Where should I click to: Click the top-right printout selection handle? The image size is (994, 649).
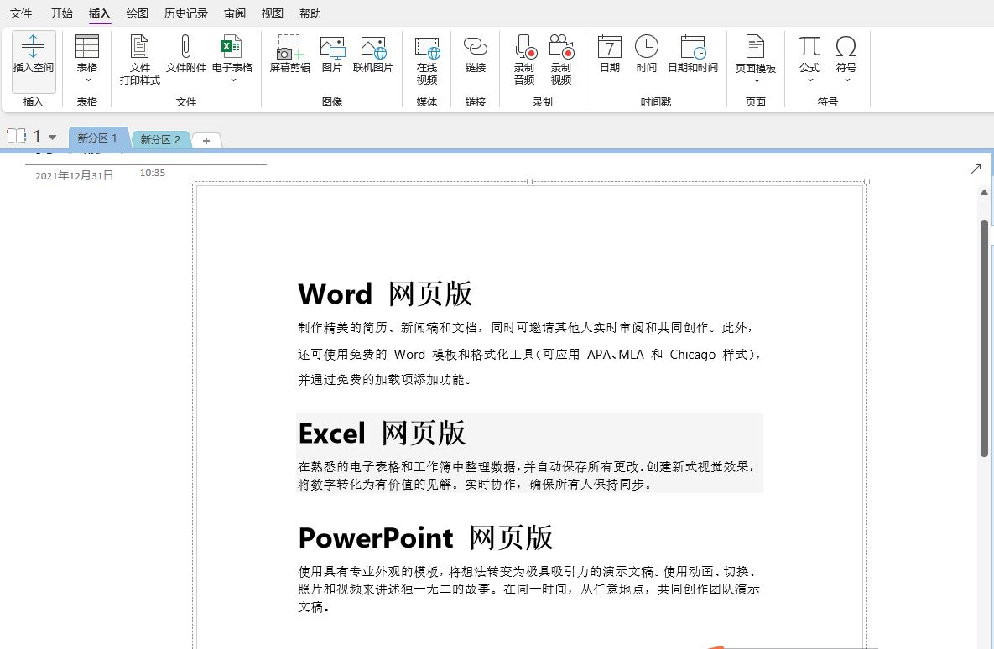point(866,182)
